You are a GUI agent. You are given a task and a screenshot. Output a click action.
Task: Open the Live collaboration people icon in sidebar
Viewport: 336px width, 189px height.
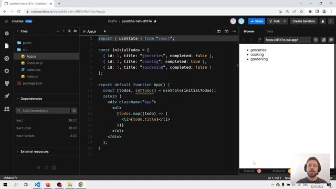[x=7, y=109]
